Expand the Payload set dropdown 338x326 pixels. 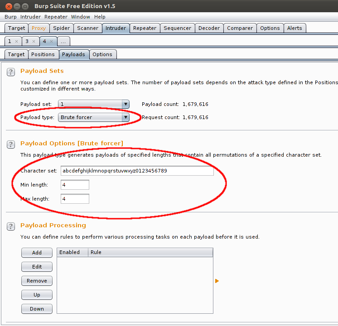[x=126, y=104]
